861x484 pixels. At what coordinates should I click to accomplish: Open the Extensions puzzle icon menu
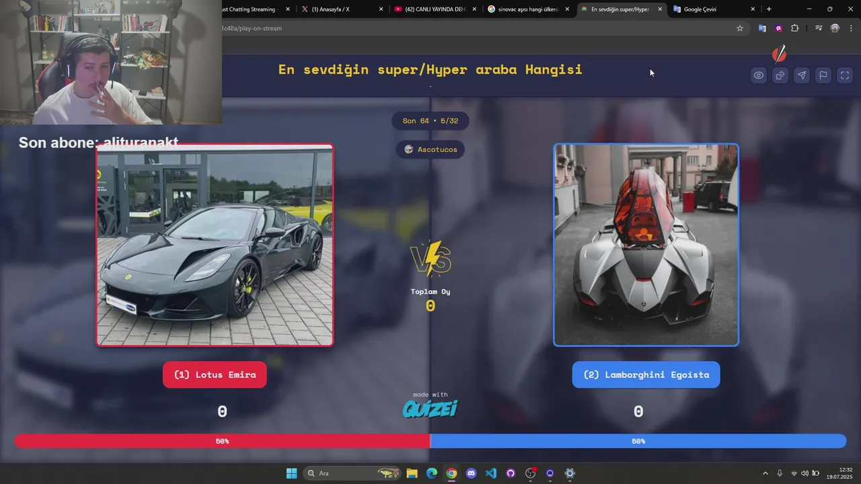[x=795, y=28]
